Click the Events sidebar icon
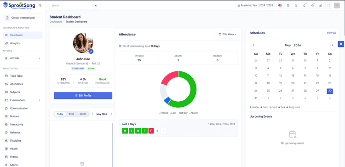 click(6, 157)
